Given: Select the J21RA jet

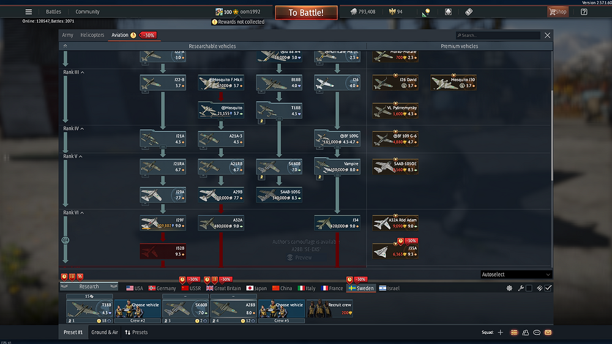Looking at the screenshot, I should 163,166.
